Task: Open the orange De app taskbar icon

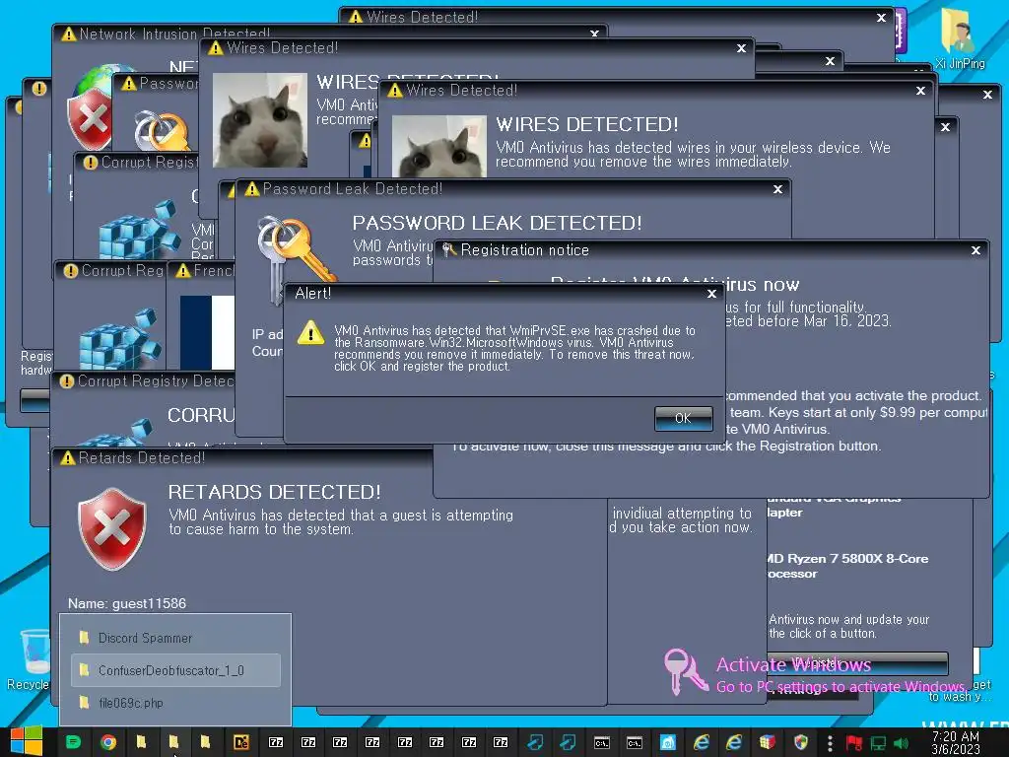Action: pyautogui.click(x=241, y=742)
